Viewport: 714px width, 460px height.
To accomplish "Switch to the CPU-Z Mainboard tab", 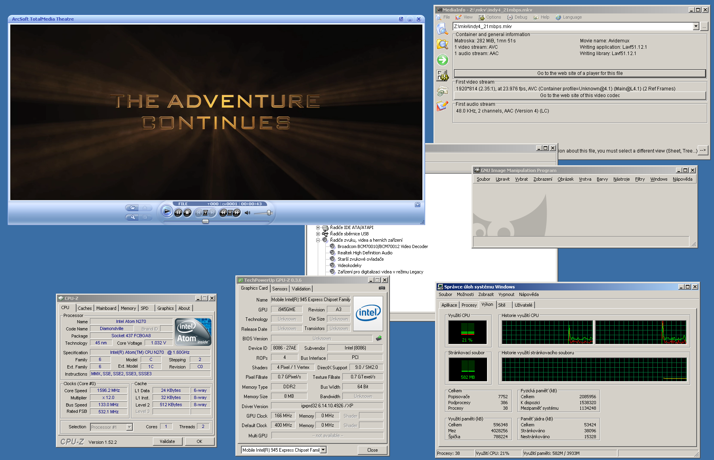I will pos(106,308).
